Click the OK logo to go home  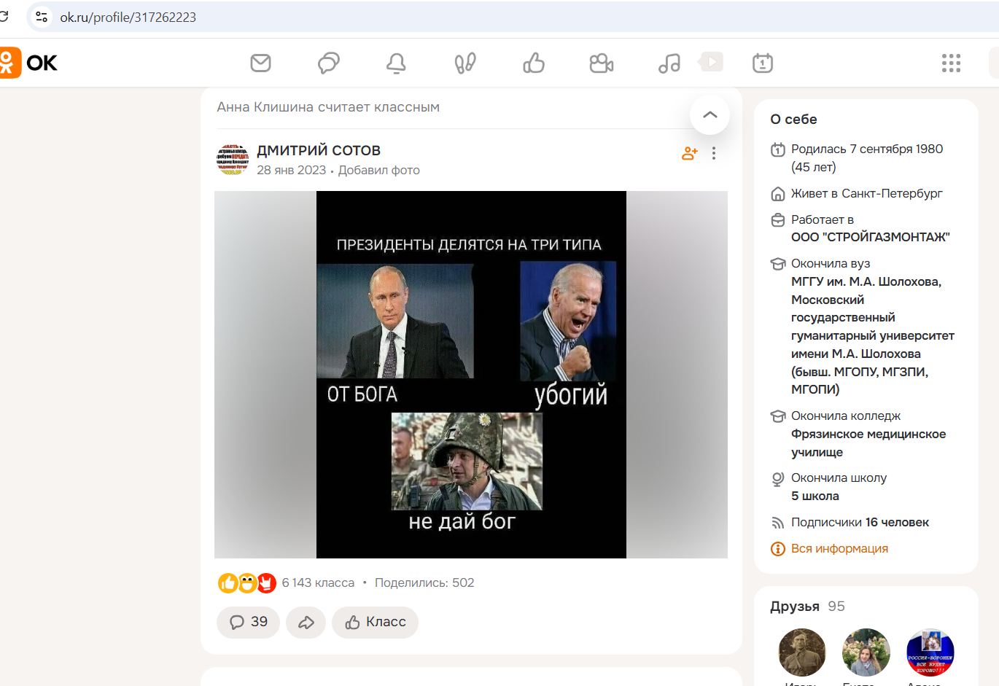point(29,63)
